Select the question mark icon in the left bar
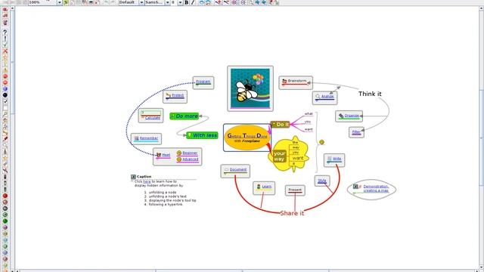 tap(5, 32)
